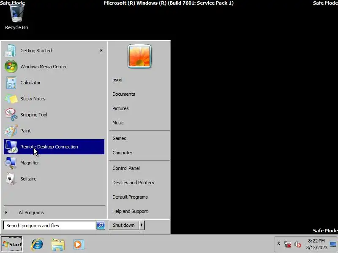Expand the Getting Started submenu arrow

tap(101, 50)
